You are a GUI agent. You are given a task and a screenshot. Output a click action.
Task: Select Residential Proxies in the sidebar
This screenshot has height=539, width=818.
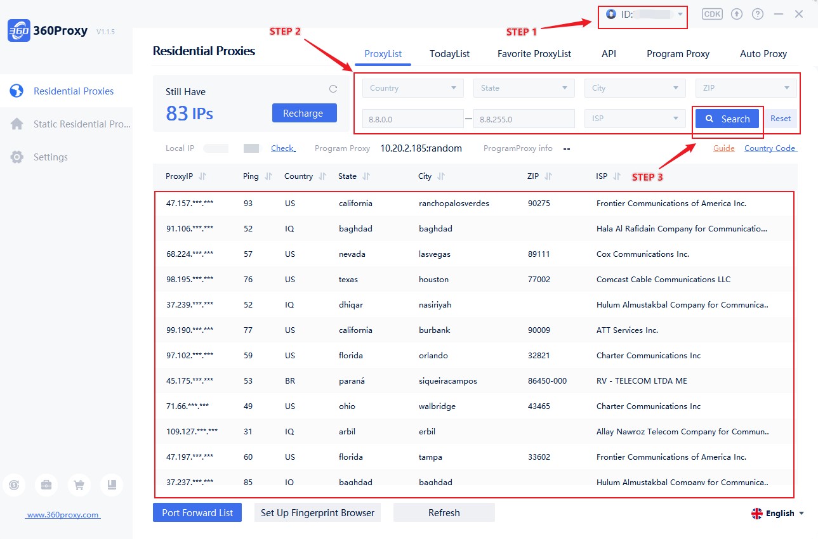(x=66, y=91)
